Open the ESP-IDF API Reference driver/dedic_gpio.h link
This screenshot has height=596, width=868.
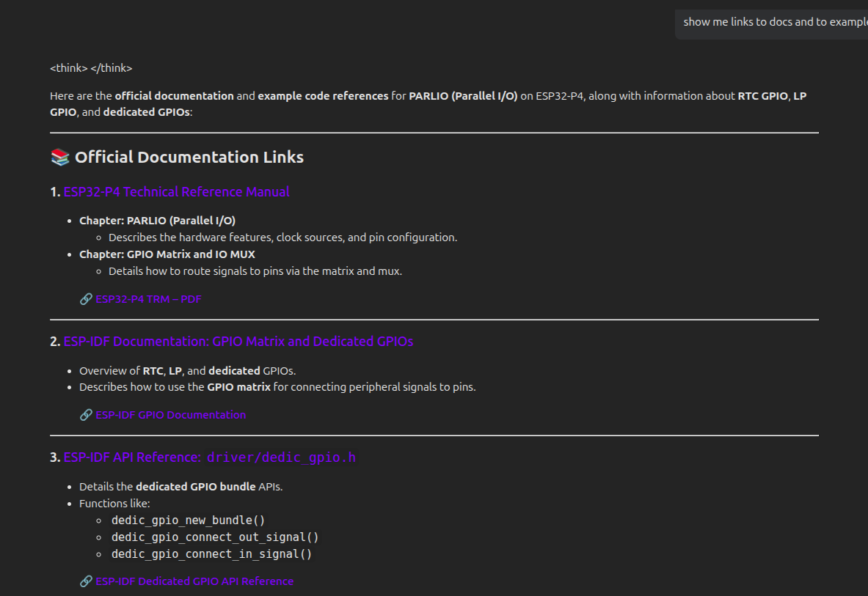209,457
